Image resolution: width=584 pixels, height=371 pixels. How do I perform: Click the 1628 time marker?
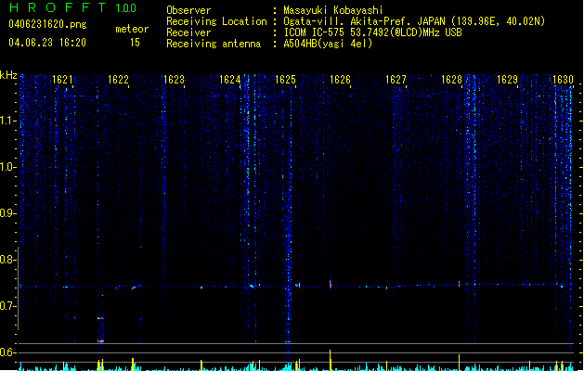click(x=452, y=80)
